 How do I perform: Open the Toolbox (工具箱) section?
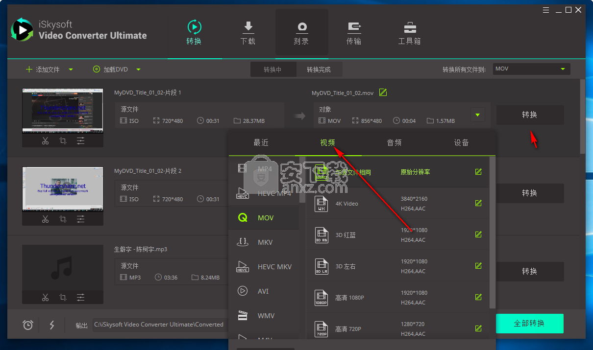tap(409, 32)
